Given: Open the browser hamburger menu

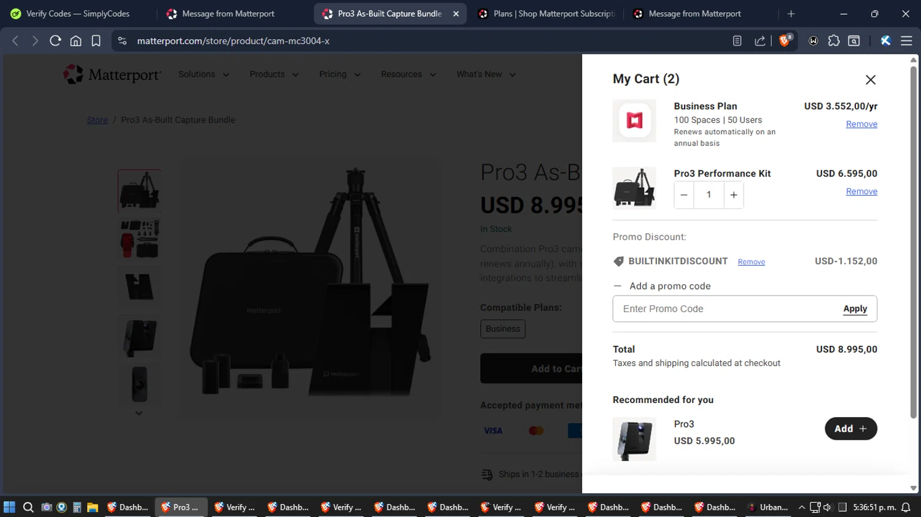Looking at the screenshot, I should [x=906, y=40].
